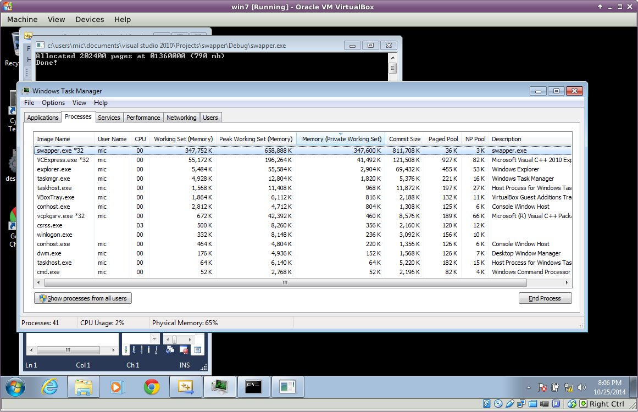Image resolution: width=638 pixels, height=412 pixels.
Task: Open the Windows Start menu orb
Action: click(x=15, y=387)
